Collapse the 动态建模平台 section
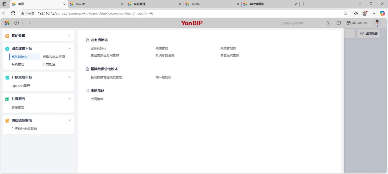The width and height of the screenshot is (388, 174). point(69,48)
